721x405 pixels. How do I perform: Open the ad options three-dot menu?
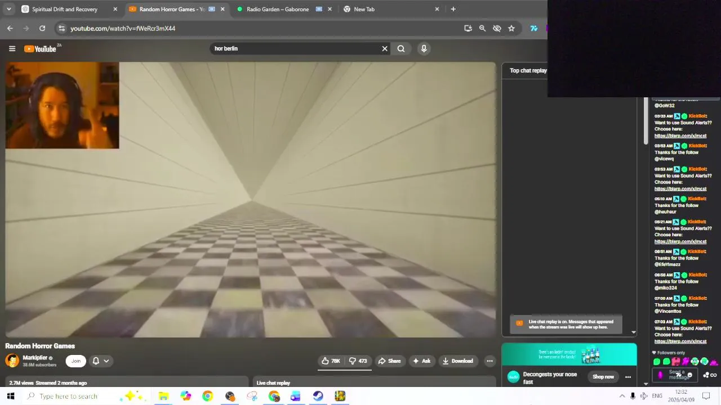coord(628,377)
